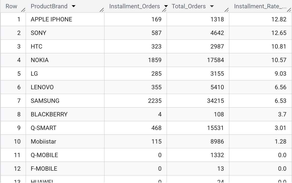Click total orders value 8986
This screenshot has height=183, width=292.
(x=217, y=142)
